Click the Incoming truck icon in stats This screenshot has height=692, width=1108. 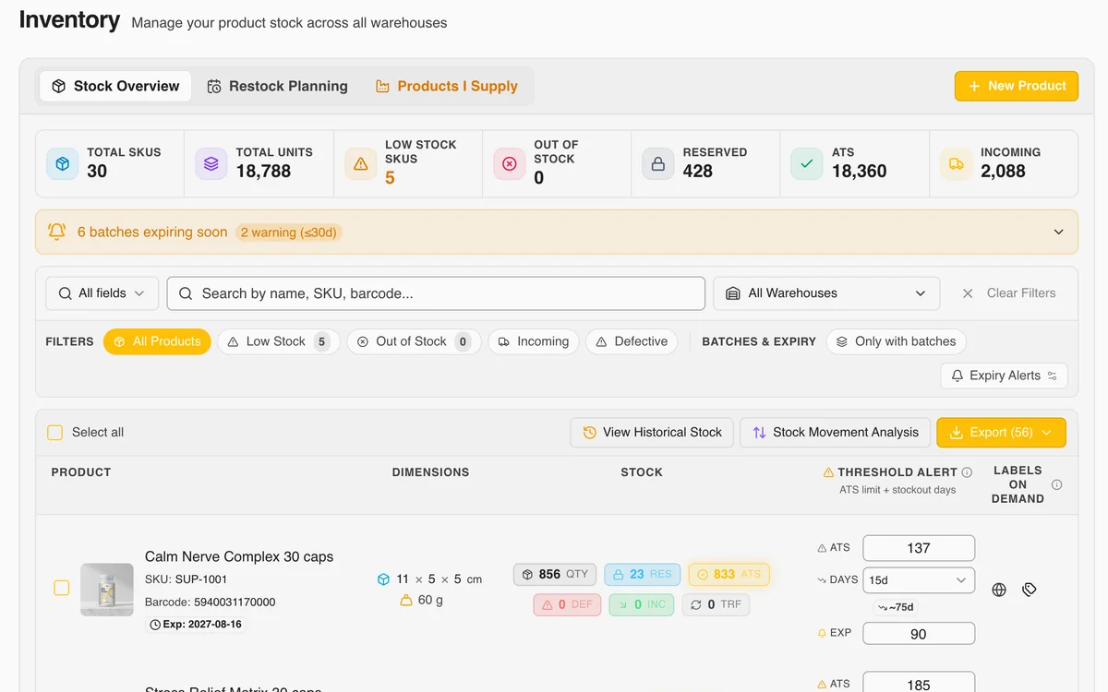click(956, 163)
